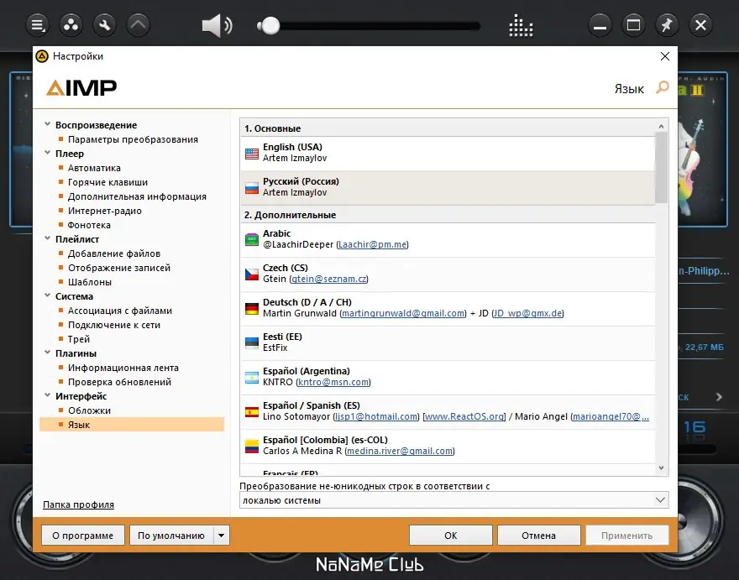
Task: Click the По умолчанию button
Action: coord(171,536)
